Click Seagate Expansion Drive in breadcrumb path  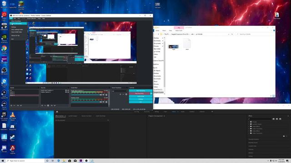click(x=180, y=34)
